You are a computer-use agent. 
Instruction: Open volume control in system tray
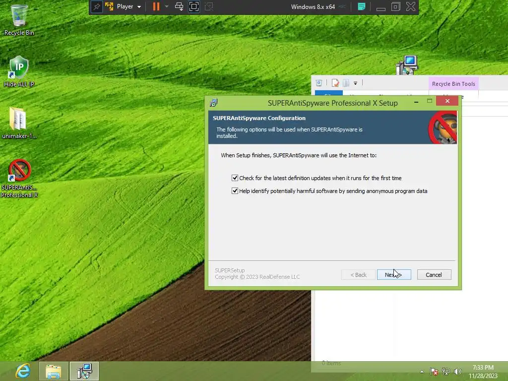[457, 372]
